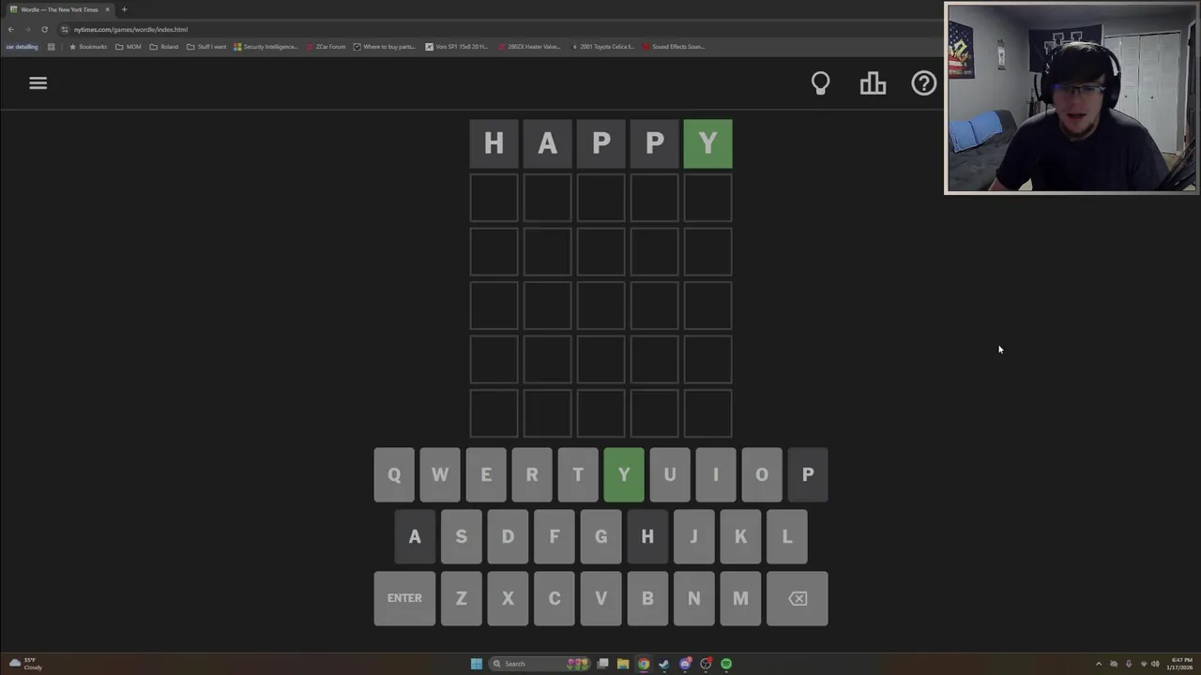Click the darkened H key on the Wordle keyboard

point(647,536)
